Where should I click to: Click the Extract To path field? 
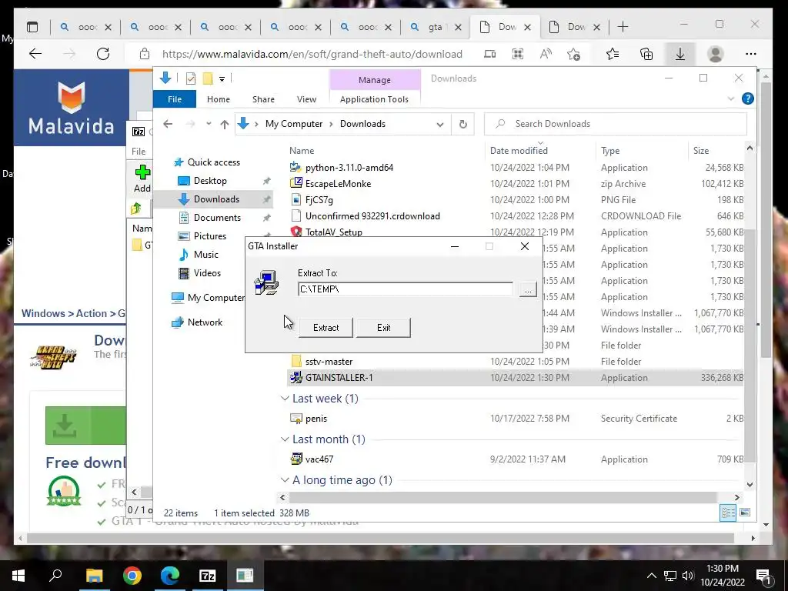pyautogui.click(x=405, y=289)
